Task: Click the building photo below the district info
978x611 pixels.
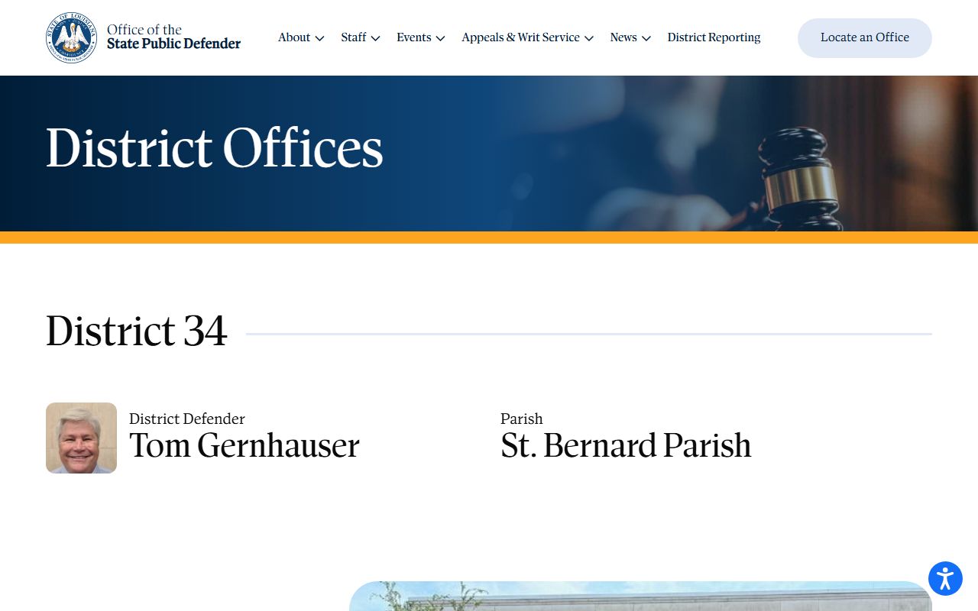Action: click(640, 596)
